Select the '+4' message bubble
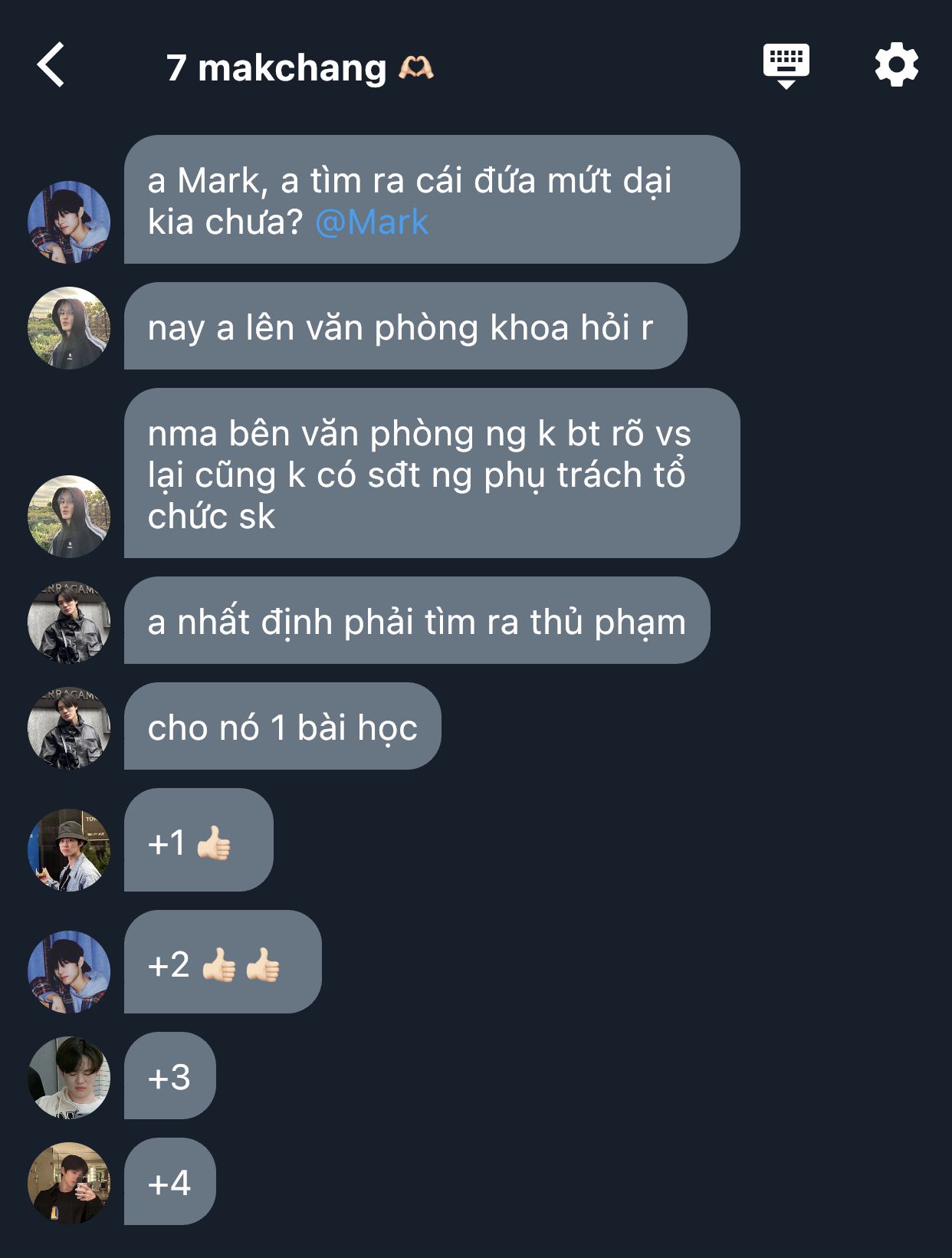Viewport: 952px width, 1258px height. (169, 1181)
